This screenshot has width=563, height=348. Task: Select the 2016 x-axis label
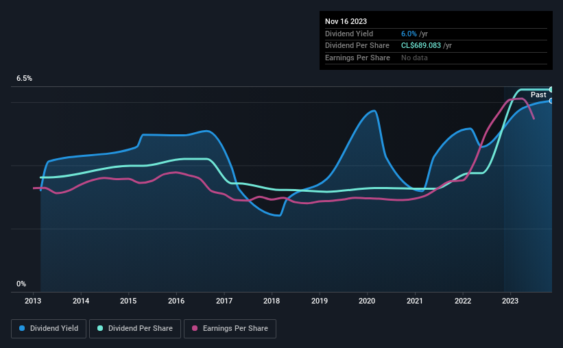click(176, 301)
